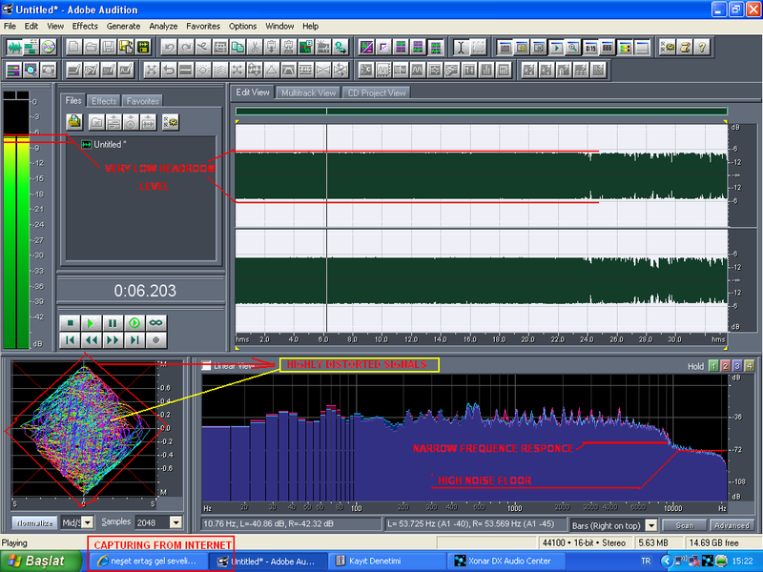This screenshot has height=572, width=763.
Task: Click the Advanced button
Action: click(732, 525)
